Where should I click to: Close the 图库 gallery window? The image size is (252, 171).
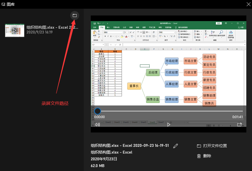(x=248, y=4)
